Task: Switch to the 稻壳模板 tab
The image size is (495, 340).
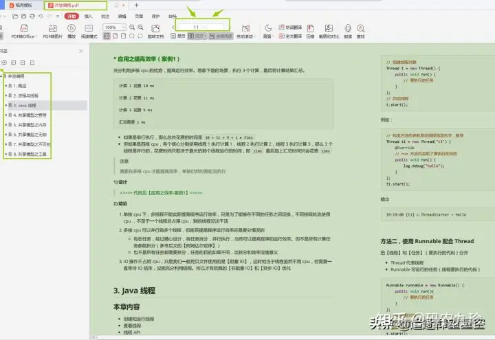Action: click(21, 5)
